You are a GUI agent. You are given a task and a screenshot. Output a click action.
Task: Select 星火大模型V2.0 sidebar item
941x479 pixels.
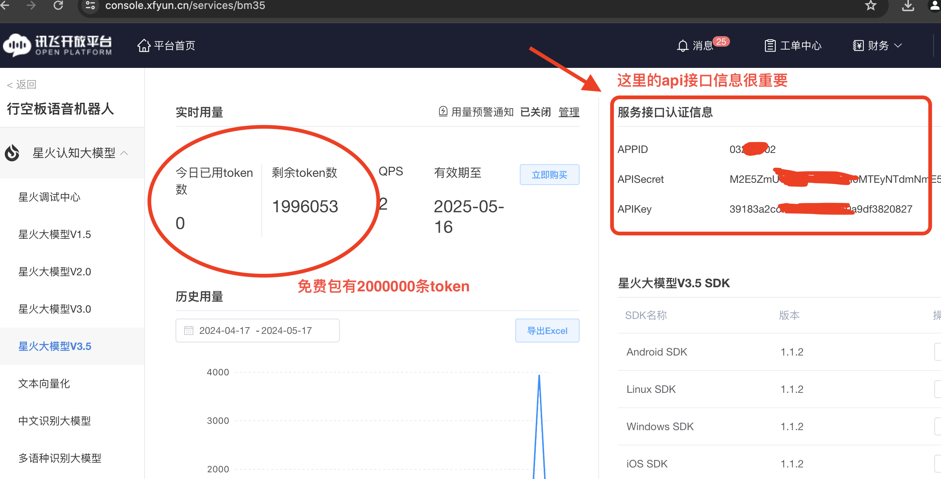click(x=55, y=272)
